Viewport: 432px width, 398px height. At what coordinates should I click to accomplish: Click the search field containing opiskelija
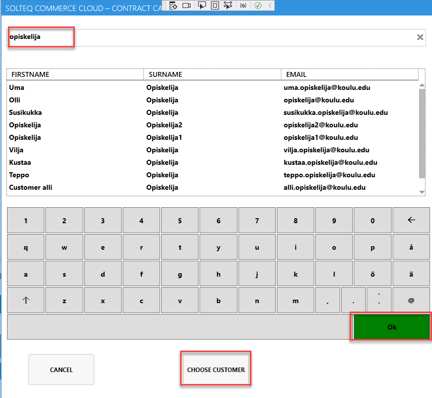point(200,37)
